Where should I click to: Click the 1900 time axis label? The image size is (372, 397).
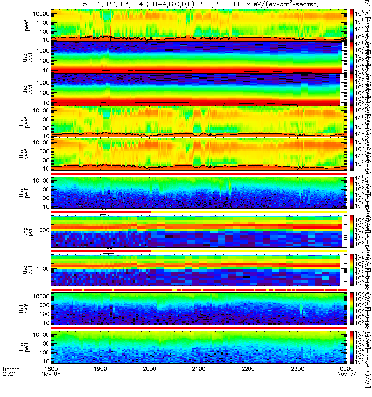(100, 369)
